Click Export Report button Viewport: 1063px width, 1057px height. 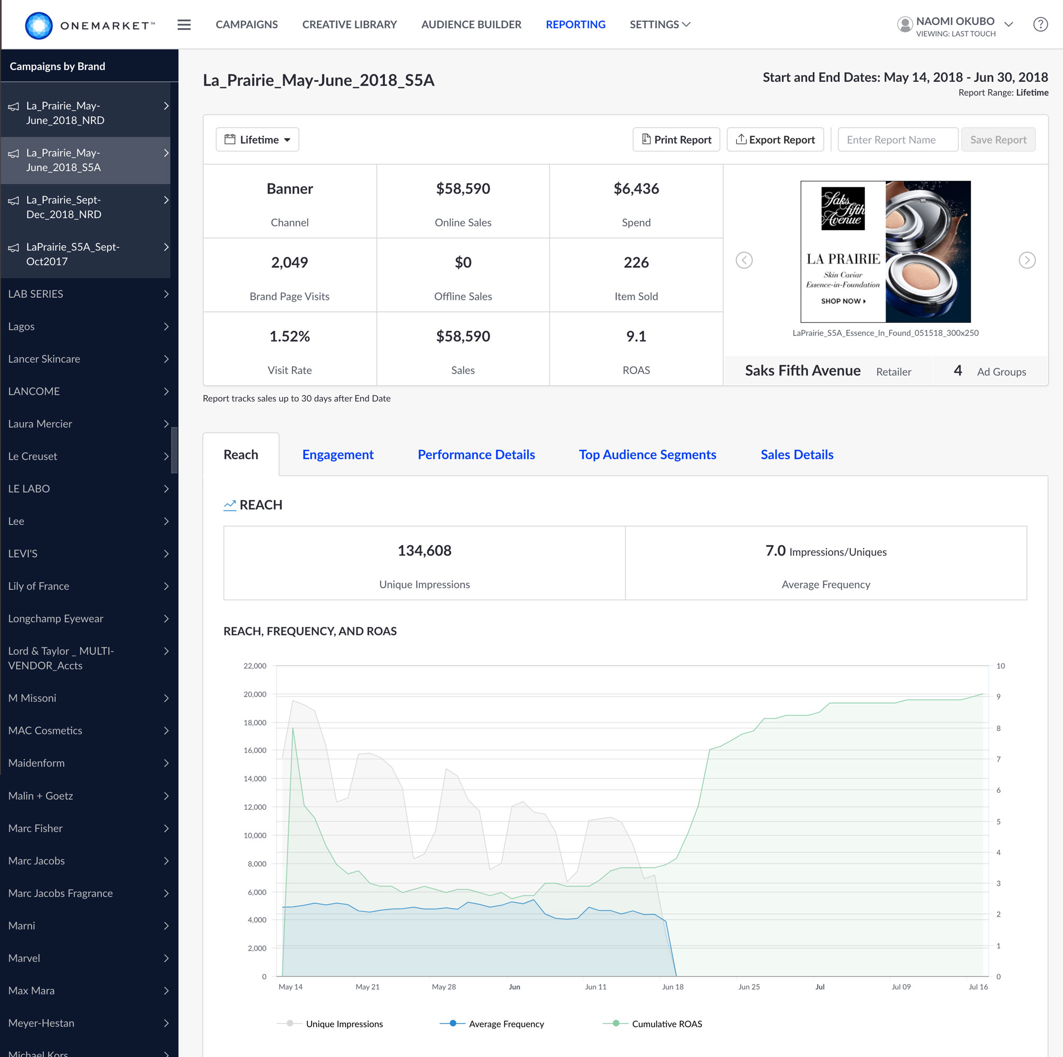click(775, 140)
